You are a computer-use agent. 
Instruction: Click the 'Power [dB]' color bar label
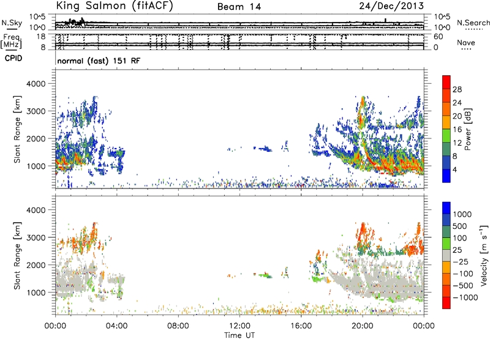click(x=467, y=129)
